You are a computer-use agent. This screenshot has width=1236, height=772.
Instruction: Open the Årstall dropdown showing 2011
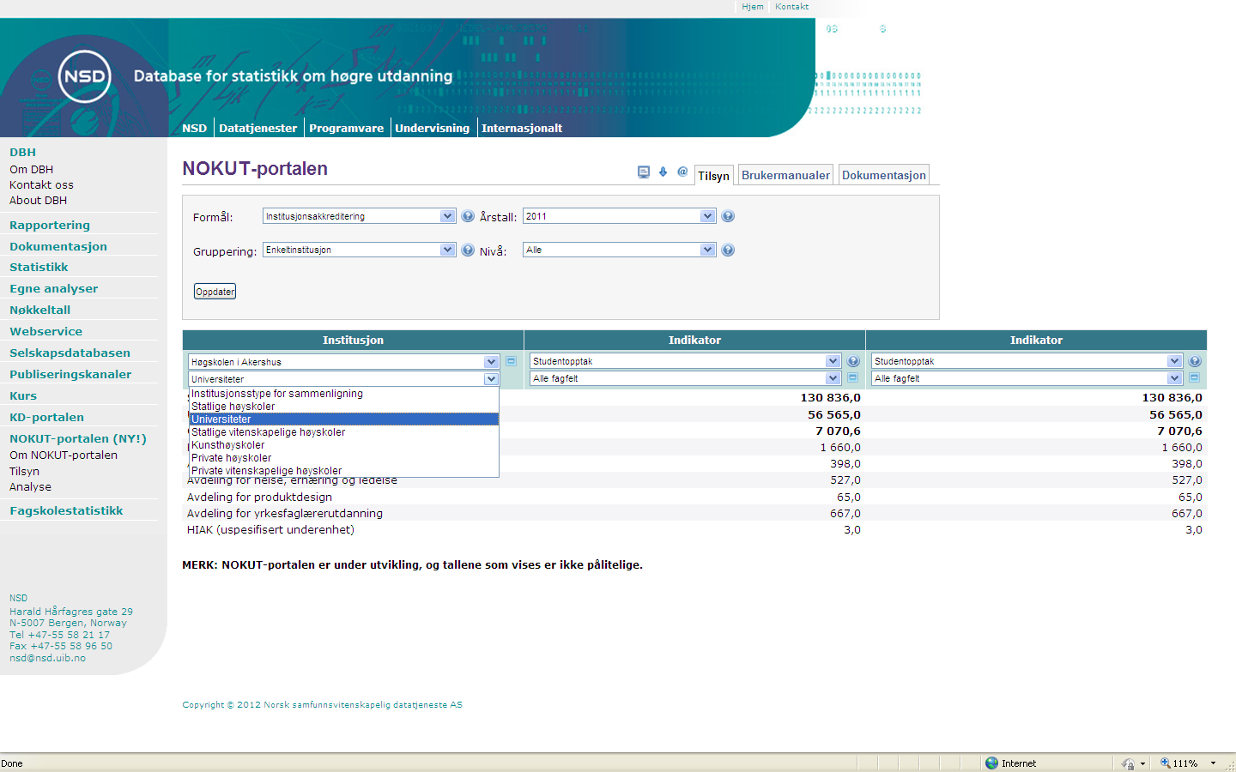(x=619, y=216)
